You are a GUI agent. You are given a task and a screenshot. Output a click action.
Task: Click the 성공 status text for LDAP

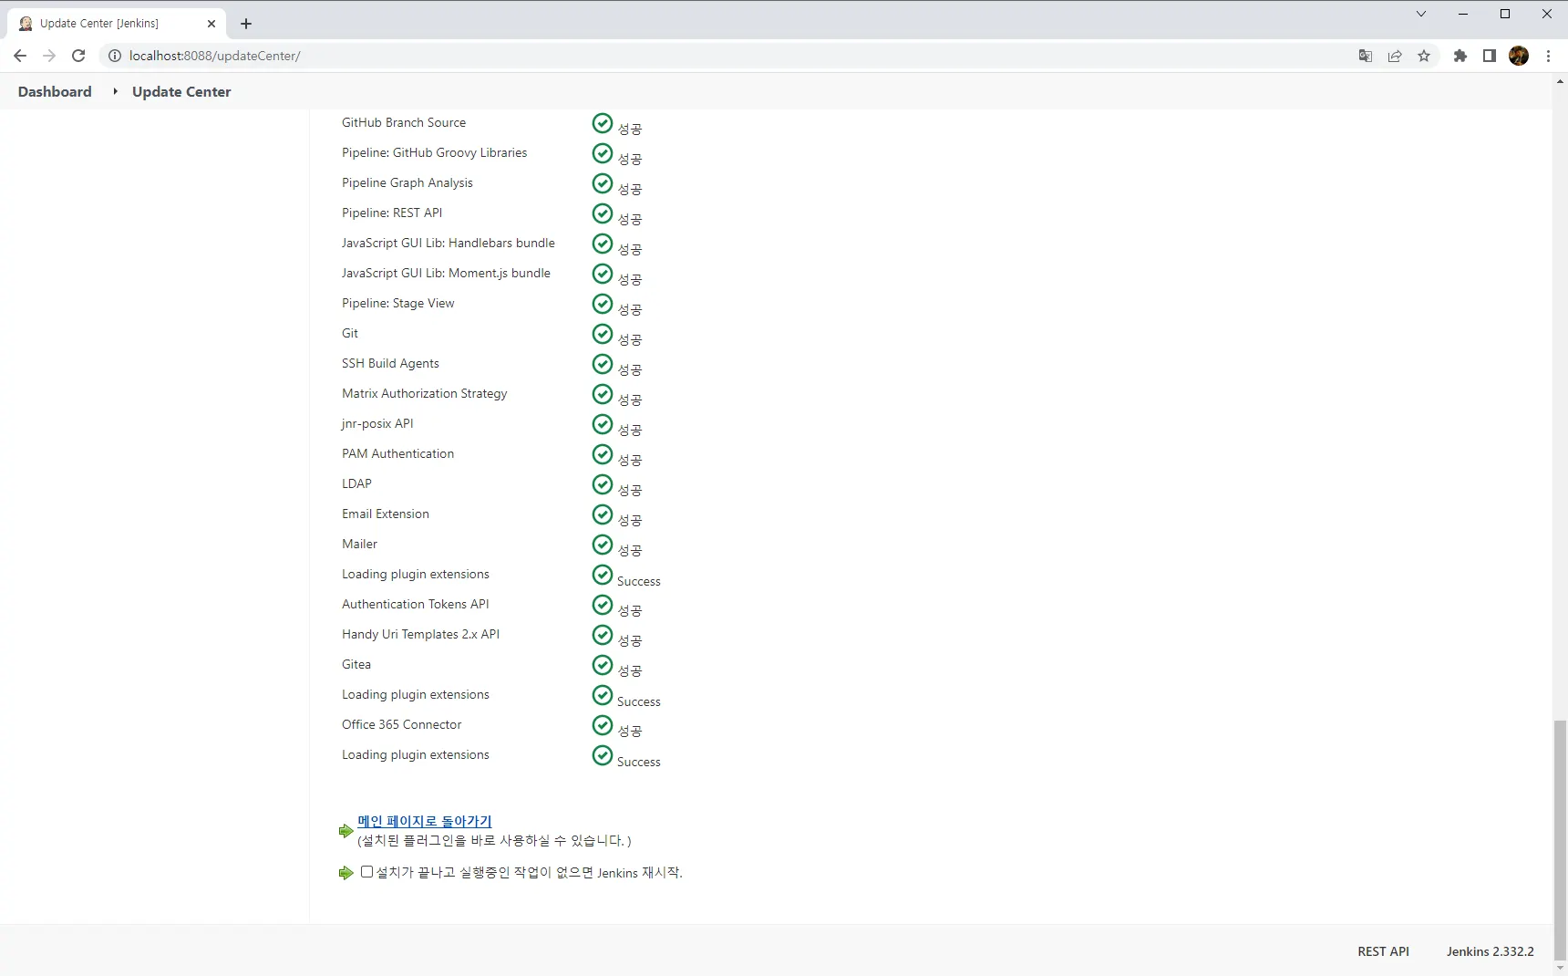point(630,490)
